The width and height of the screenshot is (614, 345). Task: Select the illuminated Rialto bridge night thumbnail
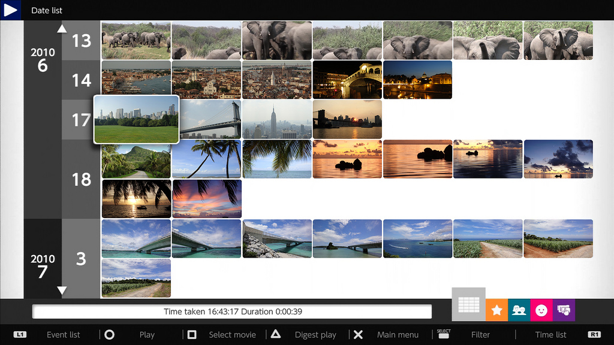[x=347, y=80]
